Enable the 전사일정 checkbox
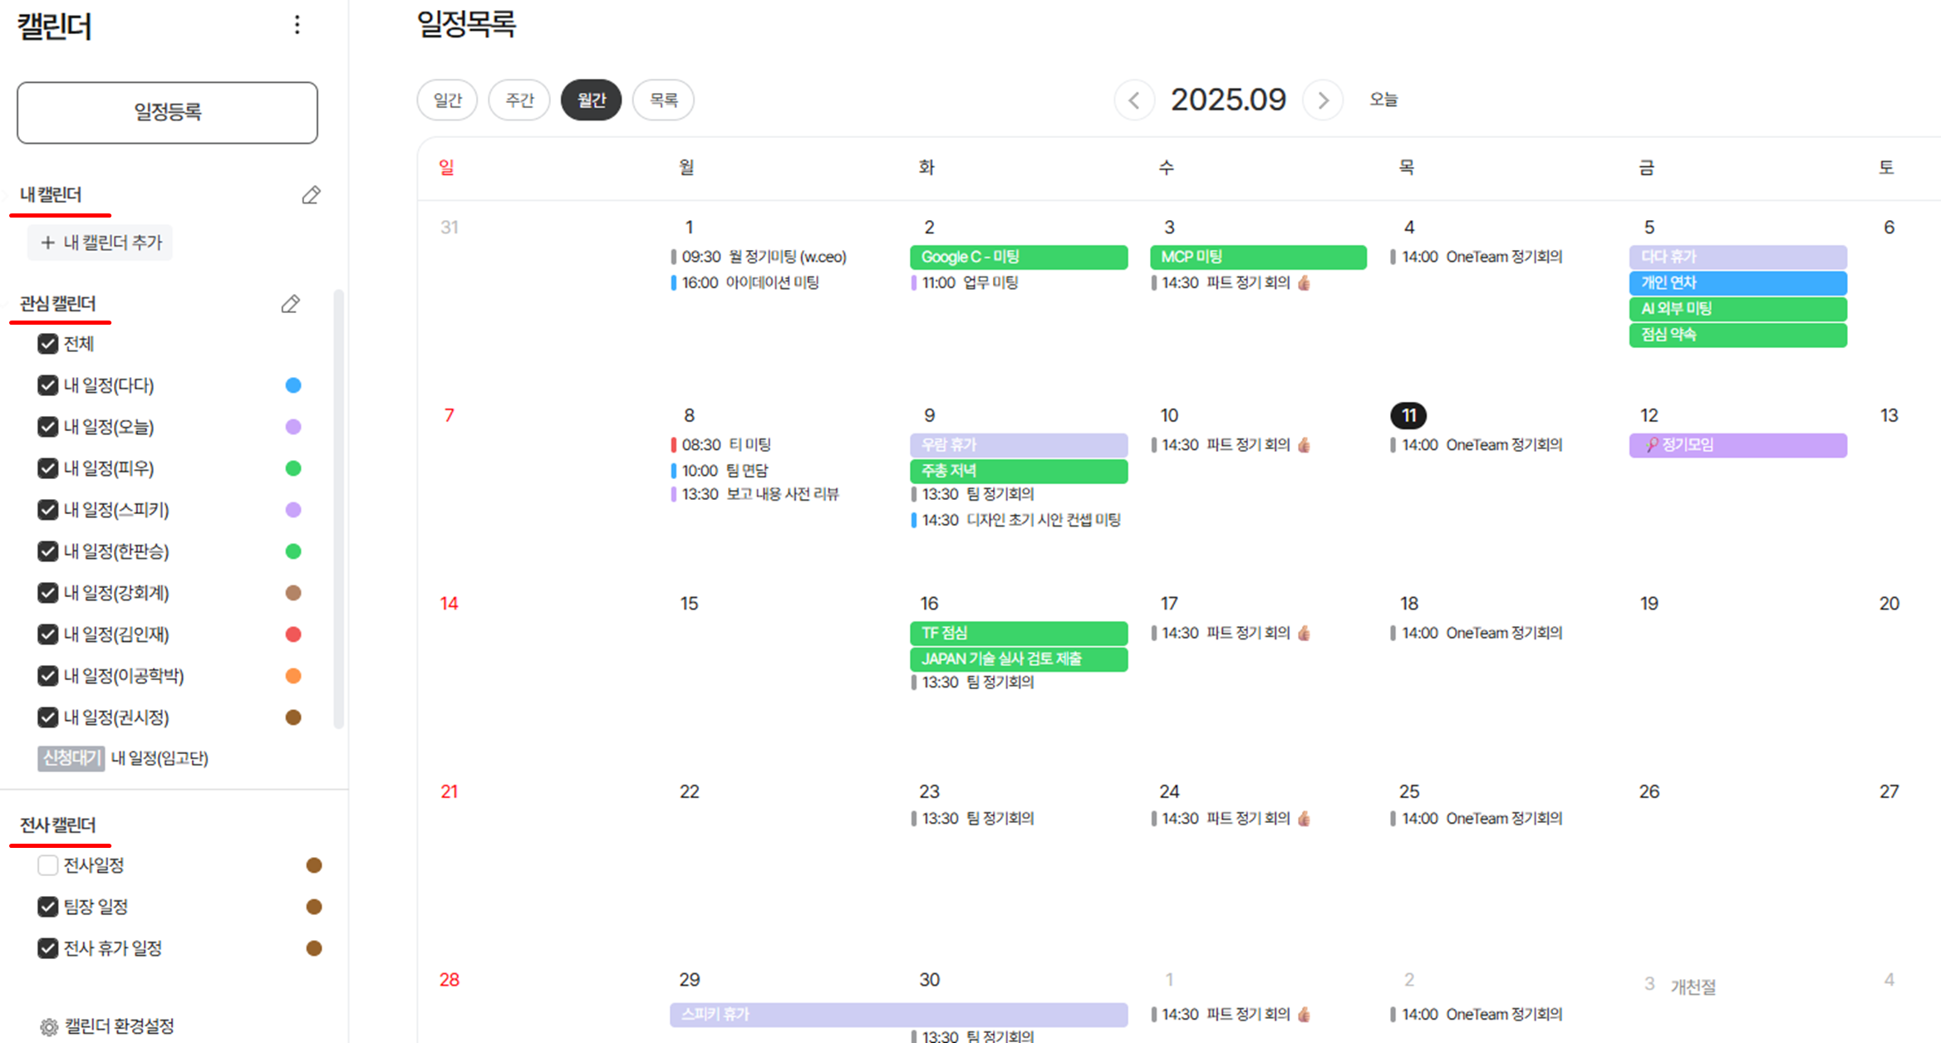Image resolution: width=1941 pixels, height=1043 pixels. click(x=47, y=864)
